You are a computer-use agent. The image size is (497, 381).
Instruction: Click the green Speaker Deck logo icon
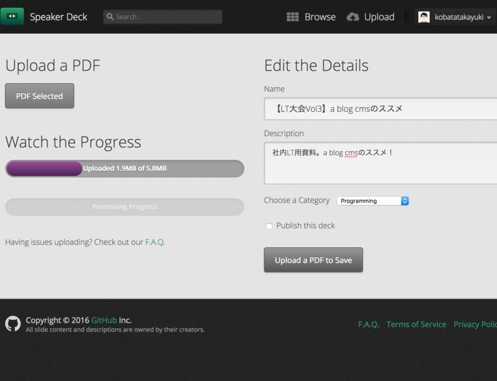[x=12, y=16]
